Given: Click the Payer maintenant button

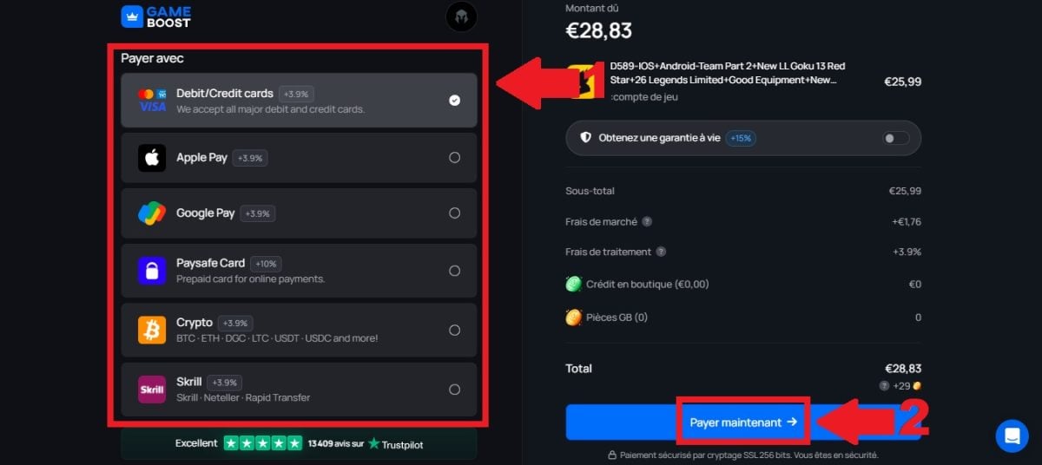Looking at the screenshot, I should click(743, 422).
